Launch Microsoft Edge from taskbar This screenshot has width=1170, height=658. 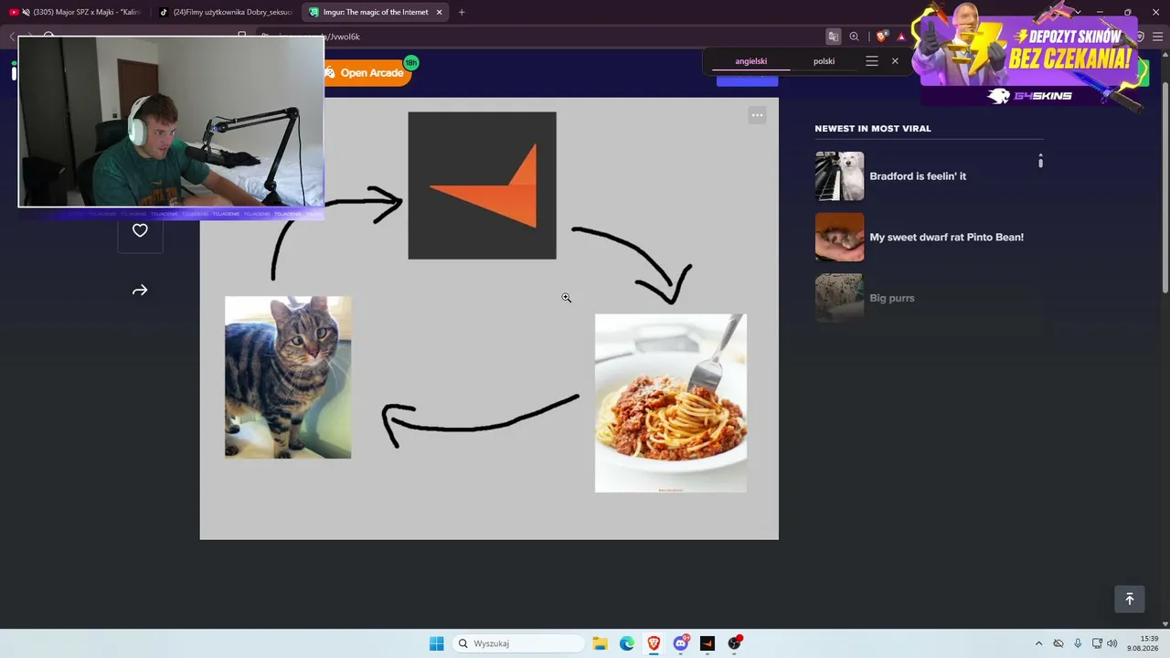click(627, 643)
